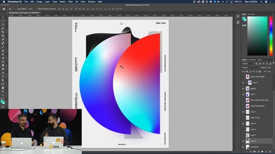
Task: Hide Layer 2 via its eye icon
Action: click(243, 89)
